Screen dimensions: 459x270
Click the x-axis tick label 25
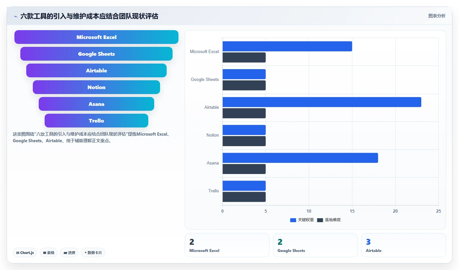tap(438, 211)
